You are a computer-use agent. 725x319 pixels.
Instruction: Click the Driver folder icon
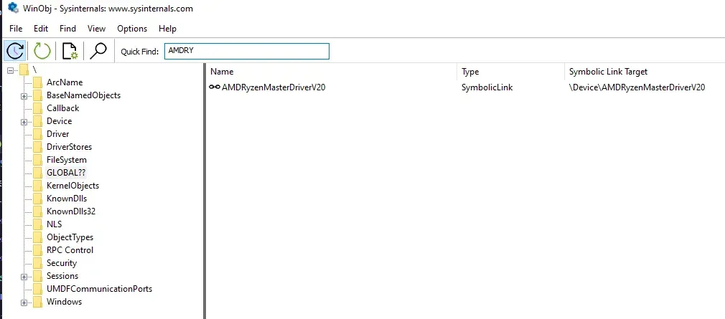coord(38,134)
